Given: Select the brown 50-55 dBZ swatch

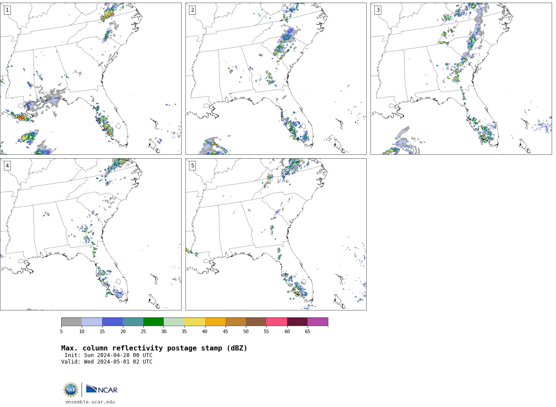Looking at the screenshot, I should 256,322.
